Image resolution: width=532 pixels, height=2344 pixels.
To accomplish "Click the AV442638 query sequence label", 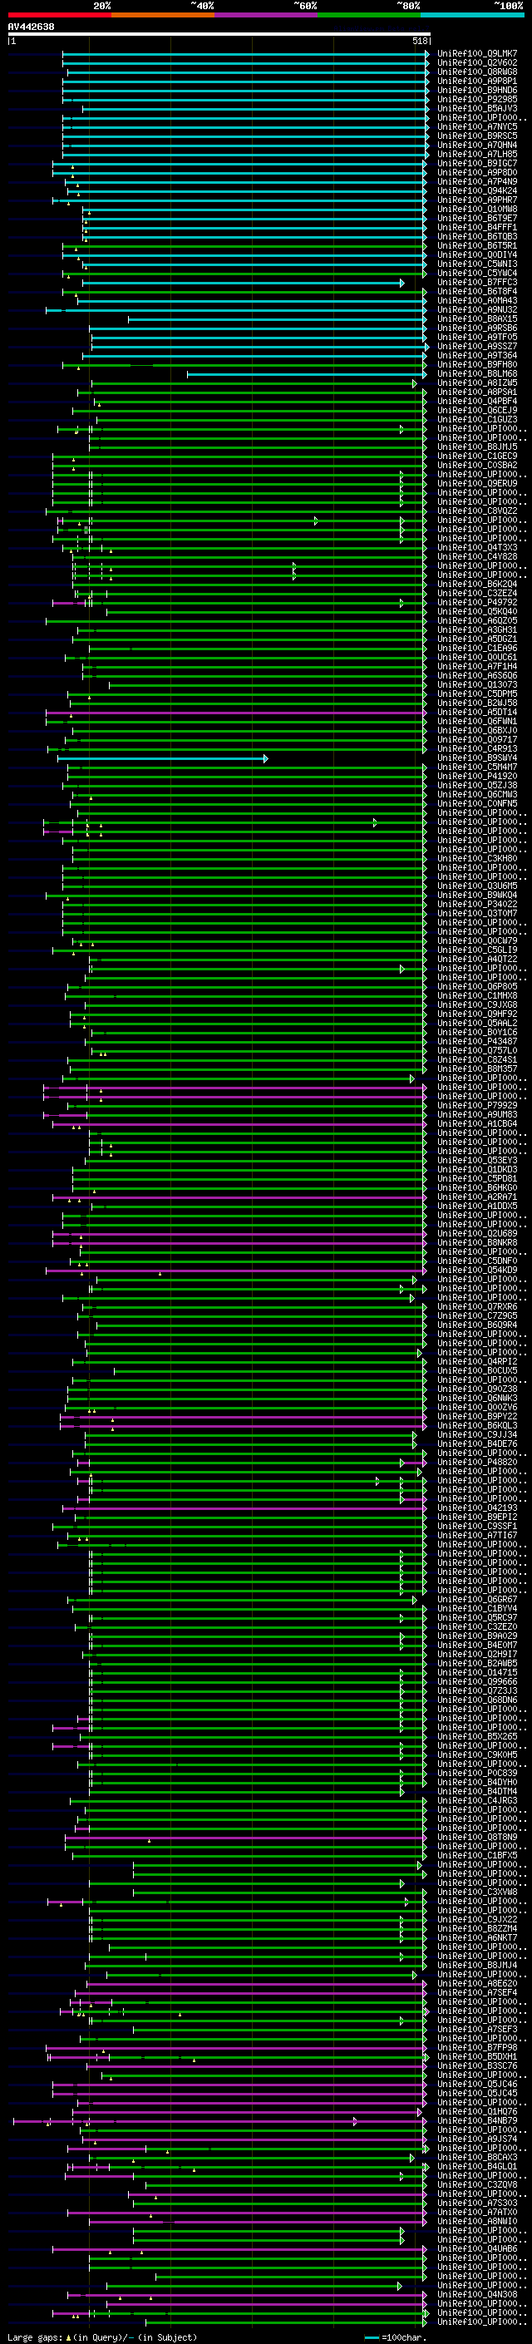I will [x=31, y=27].
